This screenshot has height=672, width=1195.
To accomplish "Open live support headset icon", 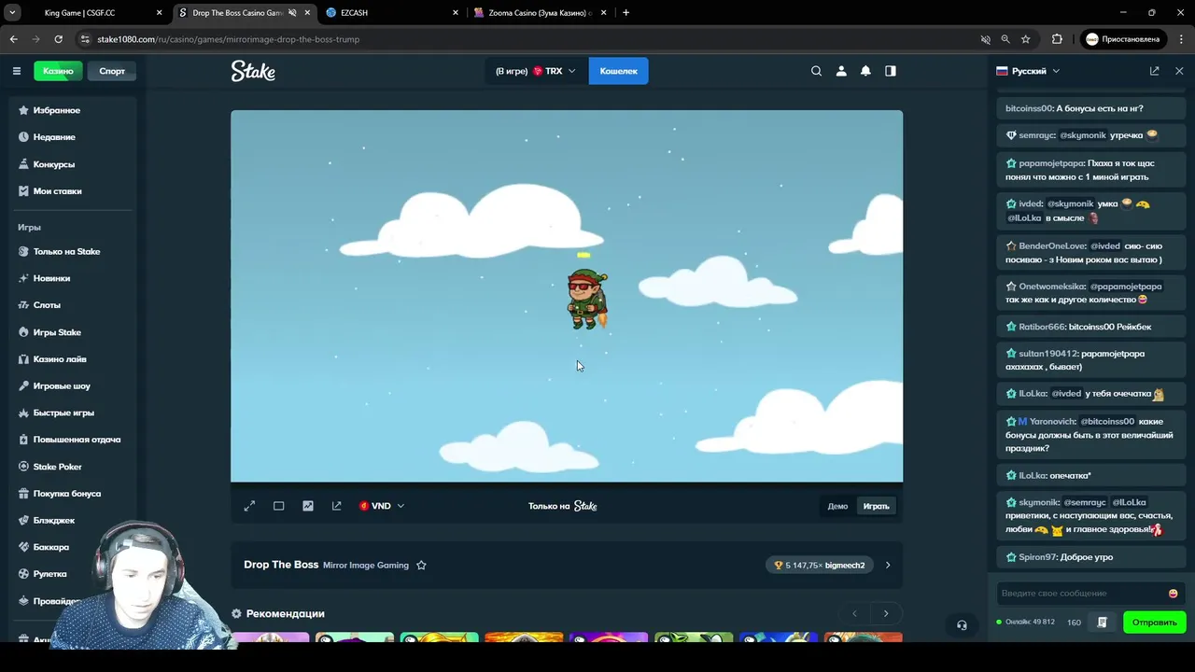I will (962, 625).
